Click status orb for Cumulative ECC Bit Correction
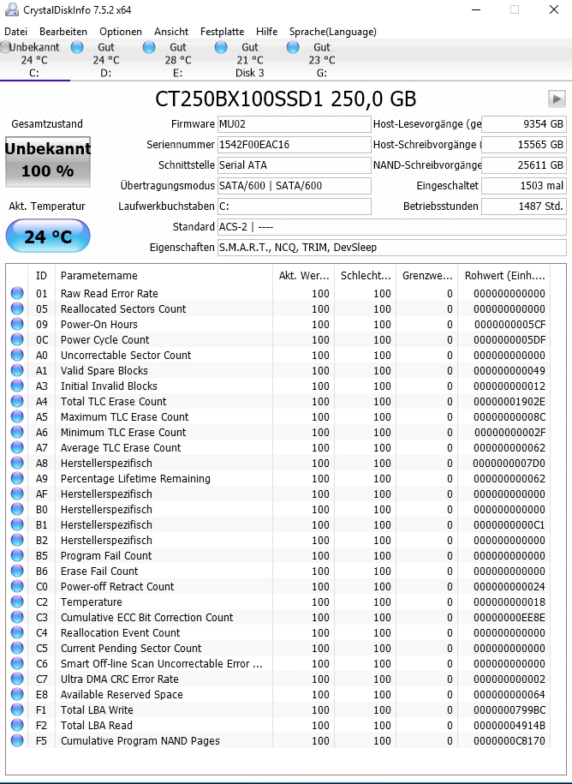Image resolution: width=572 pixels, height=784 pixels. [x=17, y=618]
